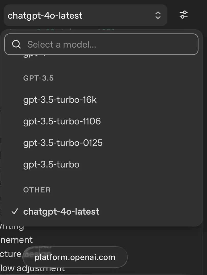Type in the Select a model field
Screen dimensions: 207x275
coord(107,45)
